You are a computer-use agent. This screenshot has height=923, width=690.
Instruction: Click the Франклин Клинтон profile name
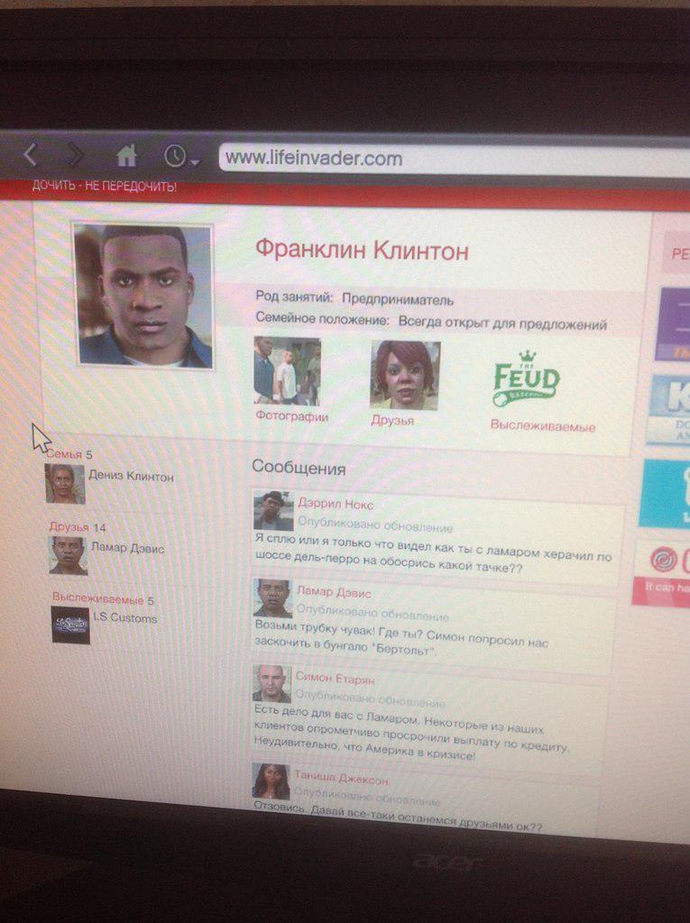[362, 251]
